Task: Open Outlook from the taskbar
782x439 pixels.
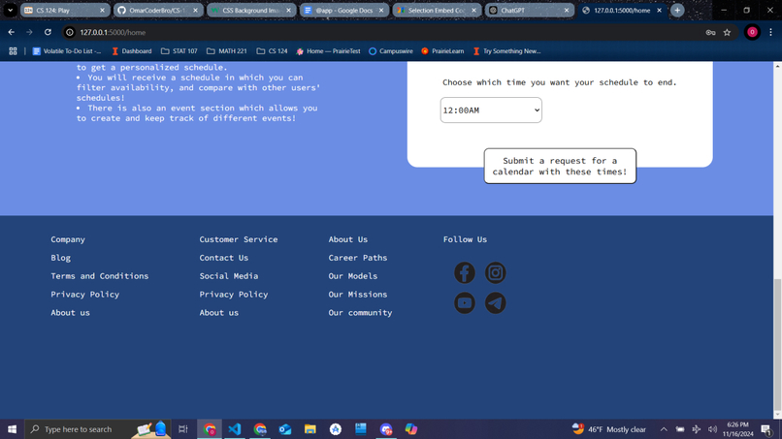Action: click(285, 429)
